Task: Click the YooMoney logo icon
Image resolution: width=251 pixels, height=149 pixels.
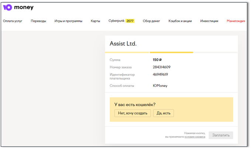Action: pyautogui.click(x=7, y=7)
